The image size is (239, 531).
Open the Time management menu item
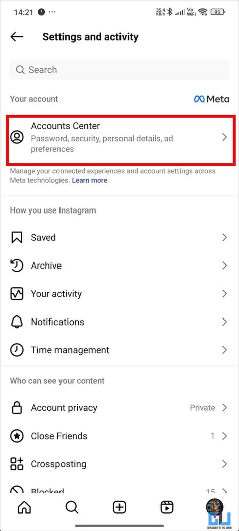pyautogui.click(x=119, y=350)
